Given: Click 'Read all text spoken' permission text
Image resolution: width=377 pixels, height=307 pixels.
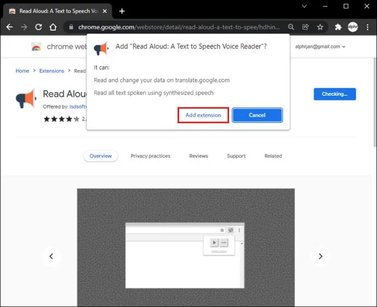Looking at the screenshot, I should click(154, 93).
